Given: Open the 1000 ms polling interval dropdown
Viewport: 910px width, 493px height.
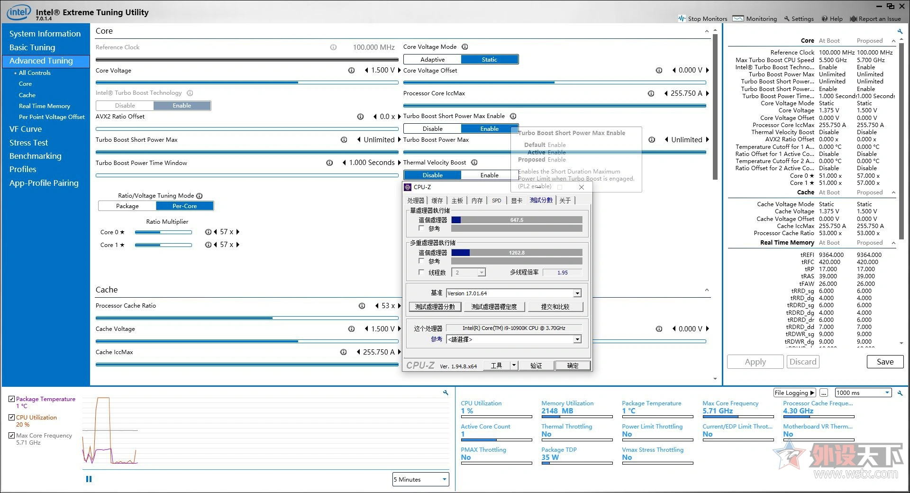Looking at the screenshot, I should coord(863,393).
